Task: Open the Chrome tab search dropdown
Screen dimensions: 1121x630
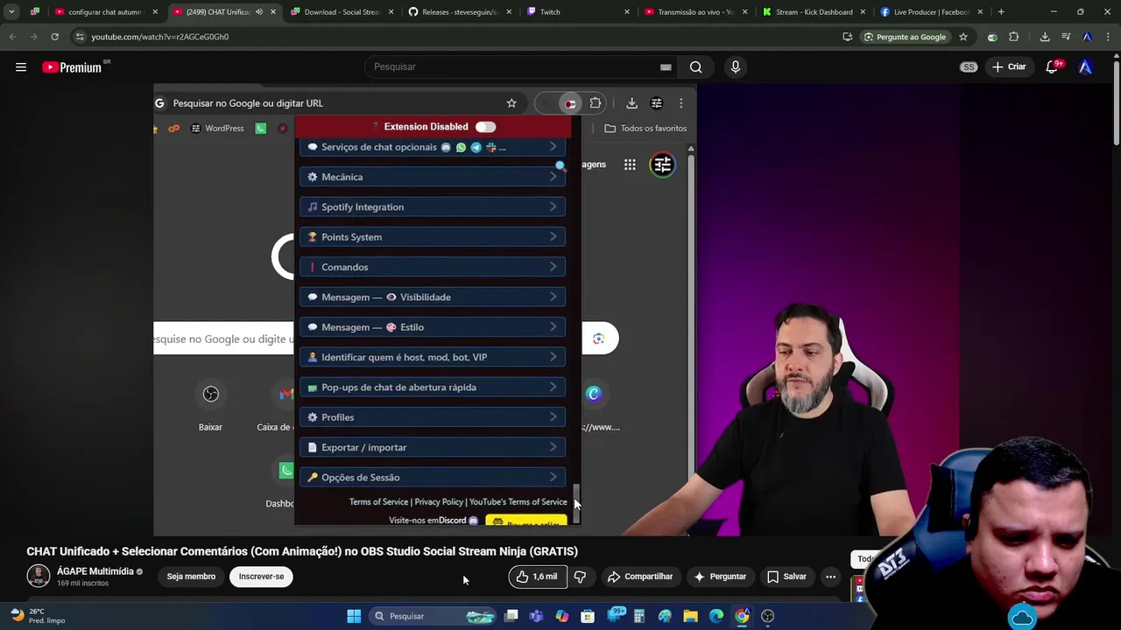Action: pyautogui.click(x=11, y=12)
